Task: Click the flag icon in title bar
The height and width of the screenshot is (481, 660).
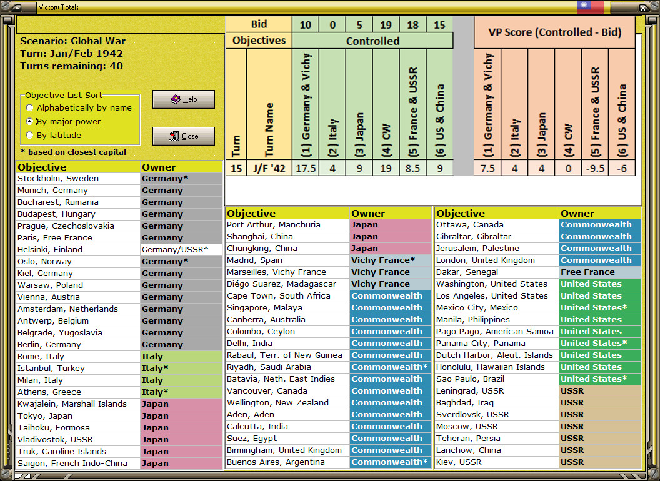Action: coord(590,7)
